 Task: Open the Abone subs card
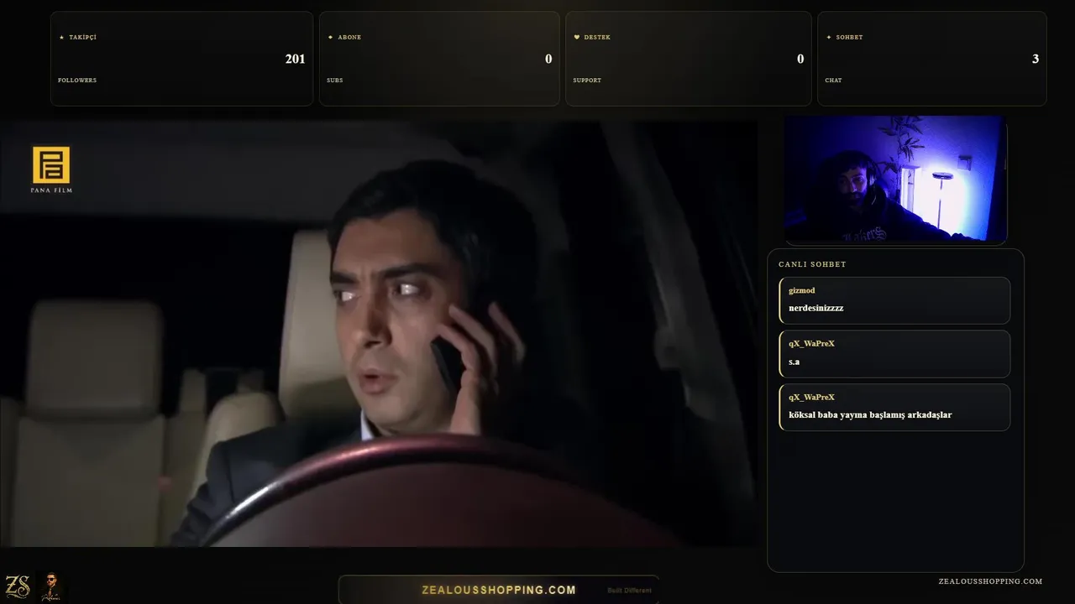point(439,59)
